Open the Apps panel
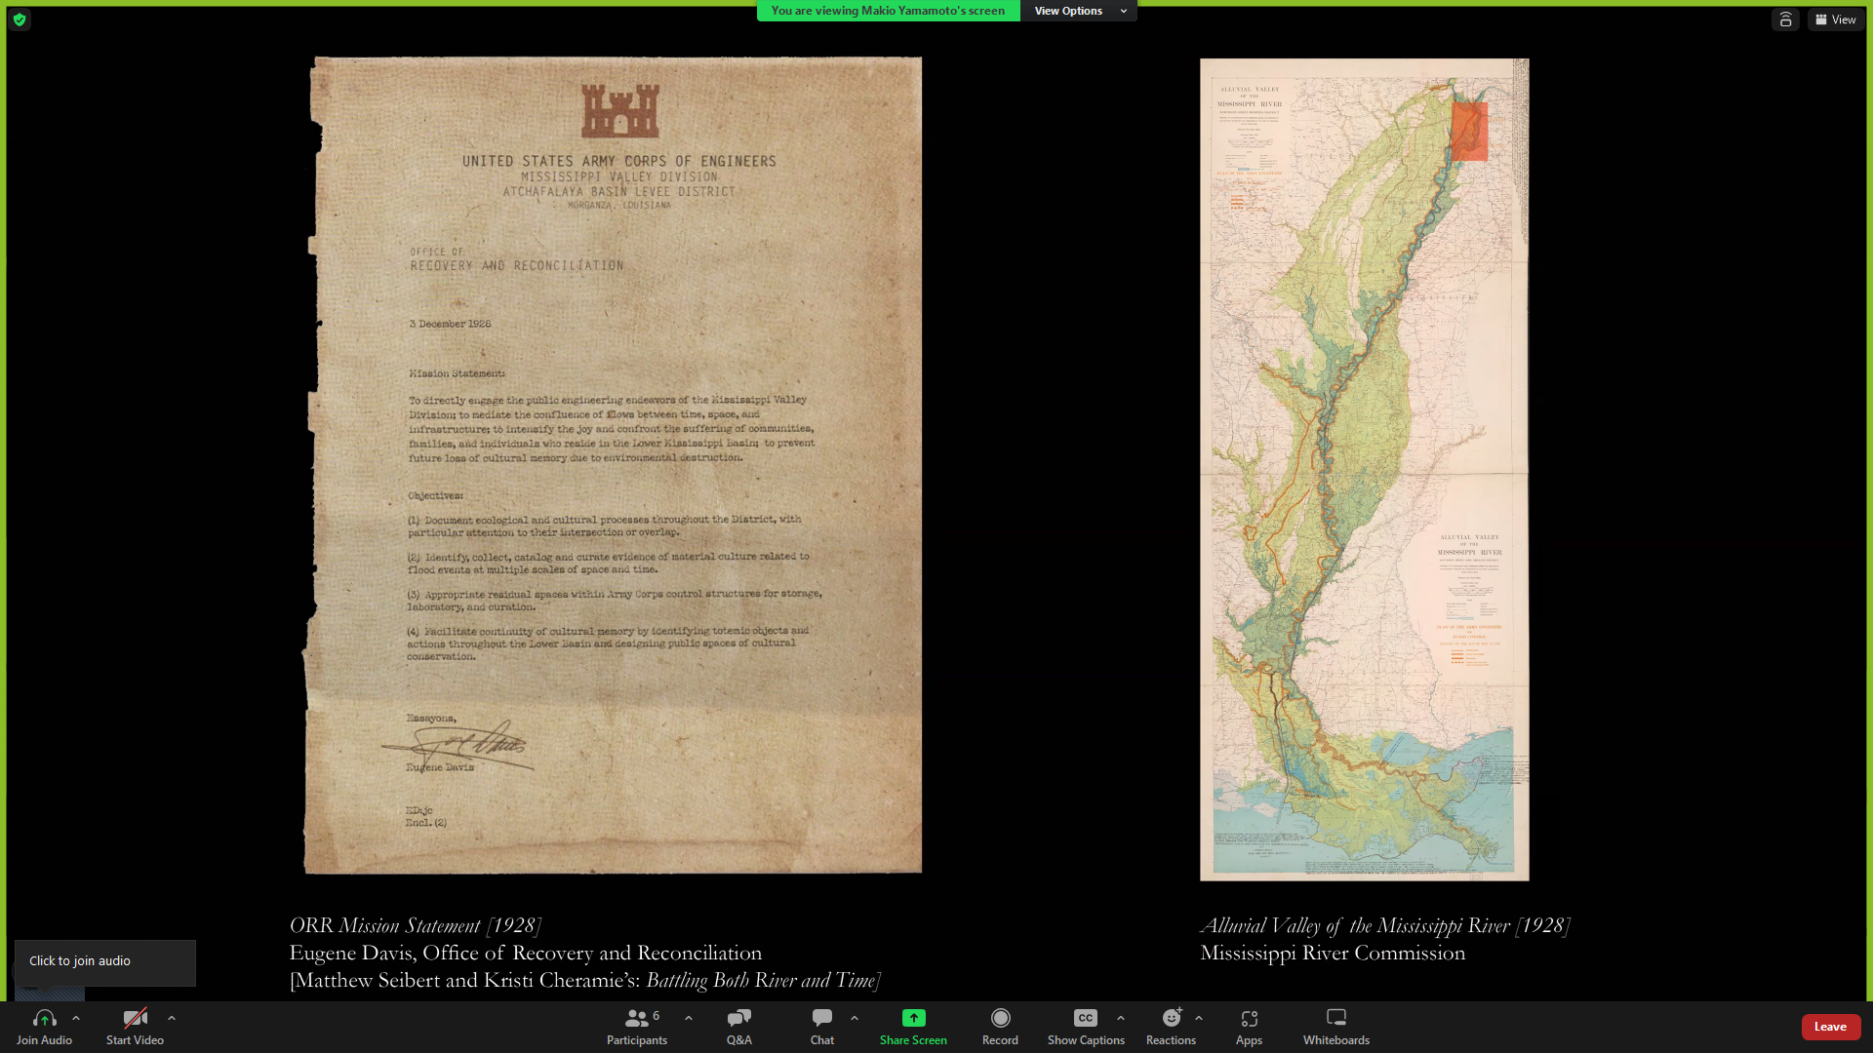The width and height of the screenshot is (1873, 1053). (1249, 1027)
